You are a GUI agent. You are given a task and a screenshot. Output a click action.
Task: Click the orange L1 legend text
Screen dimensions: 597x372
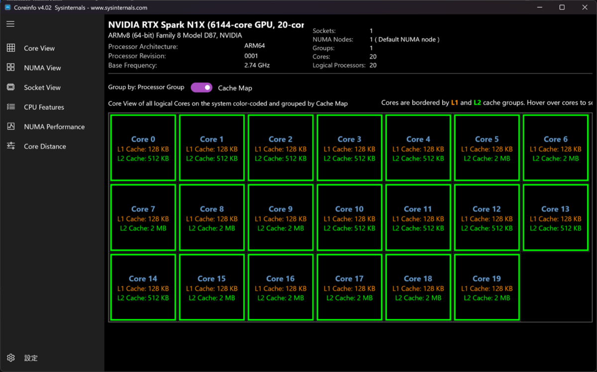(455, 103)
